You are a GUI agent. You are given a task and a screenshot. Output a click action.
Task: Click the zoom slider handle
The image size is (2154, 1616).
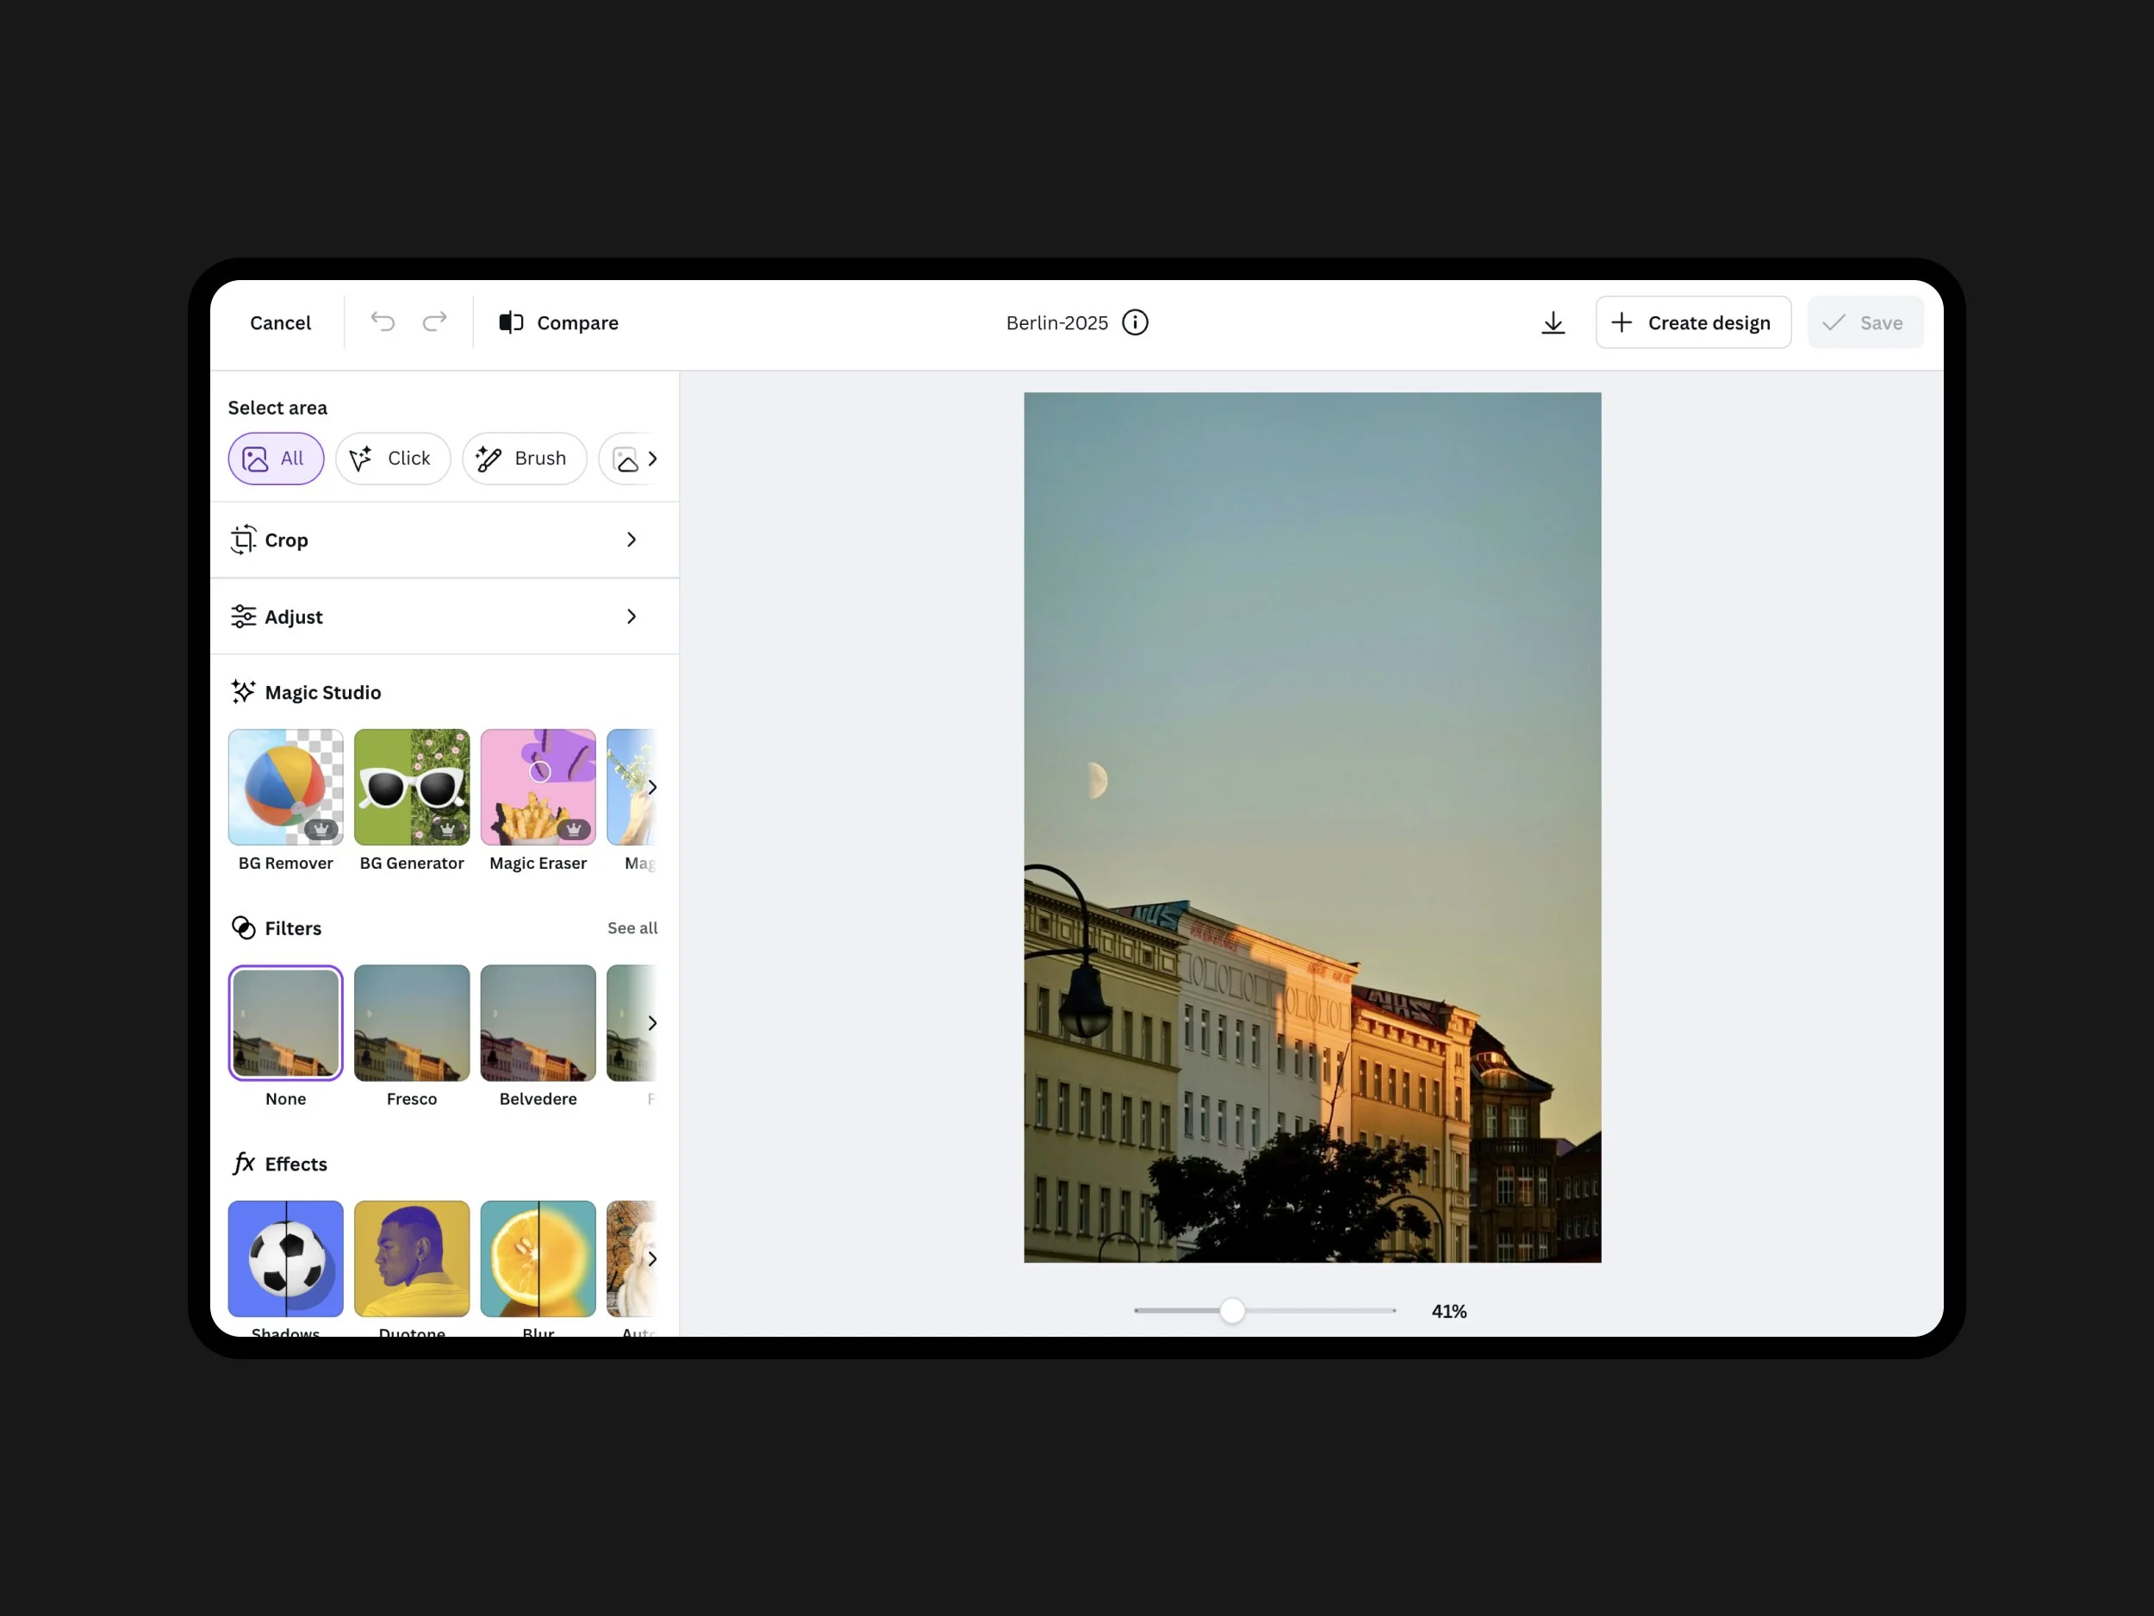tap(1232, 1310)
